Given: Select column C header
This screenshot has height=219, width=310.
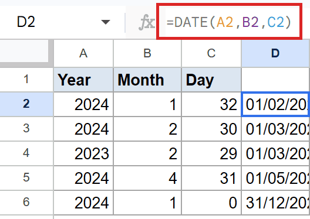Looking at the screenshot, I should 211,53.
